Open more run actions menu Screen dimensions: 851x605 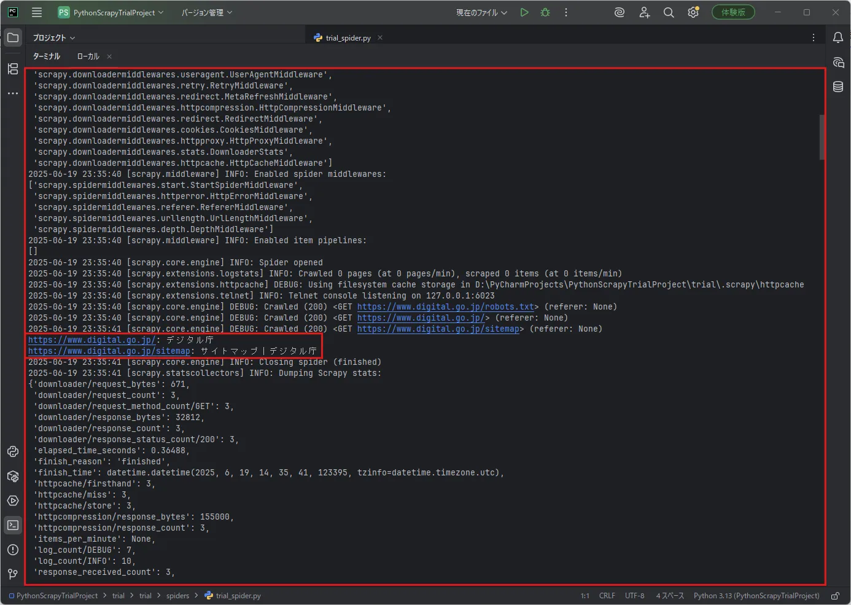(x=566, y=12)
